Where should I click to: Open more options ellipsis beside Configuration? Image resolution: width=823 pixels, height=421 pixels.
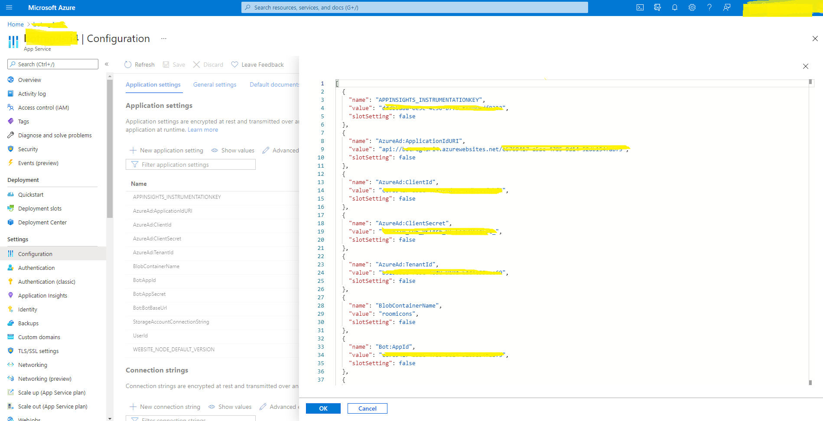click(x=164, y=39)
